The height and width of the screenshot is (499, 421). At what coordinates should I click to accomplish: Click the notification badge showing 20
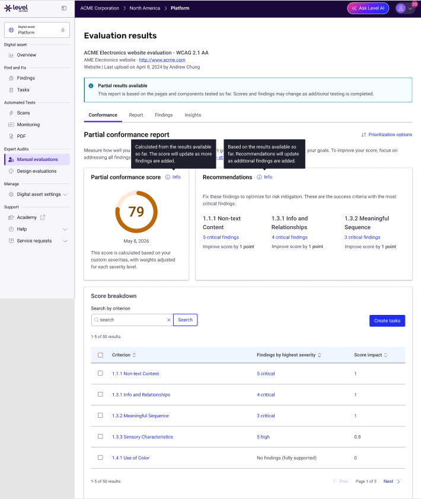[x=414, y=4]
